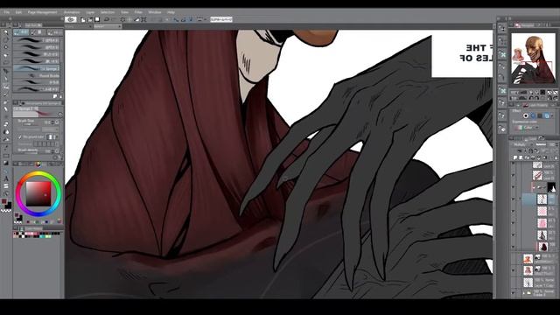Click the border effect icon in Layer Property
Viewport: 560px width, 315px height.
coord(525,115)
